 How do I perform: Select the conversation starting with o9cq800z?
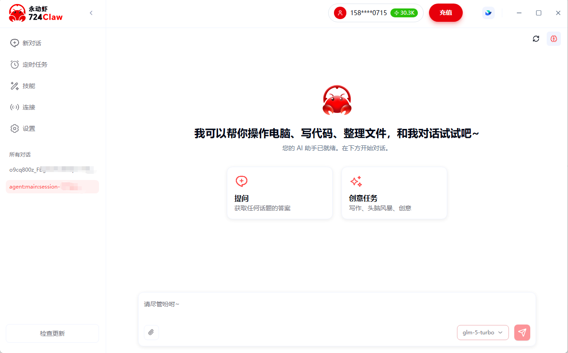coord(52,170)
